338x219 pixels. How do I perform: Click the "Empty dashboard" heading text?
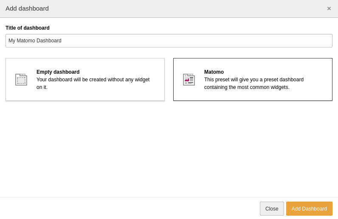click(x=58, y=72)
